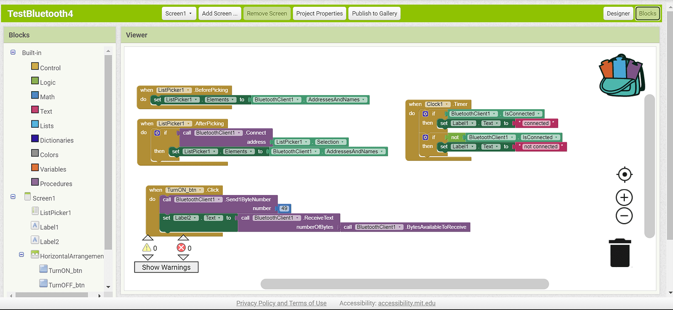
Task: Select the Math blocks drawer
Action: coord(47,97)
